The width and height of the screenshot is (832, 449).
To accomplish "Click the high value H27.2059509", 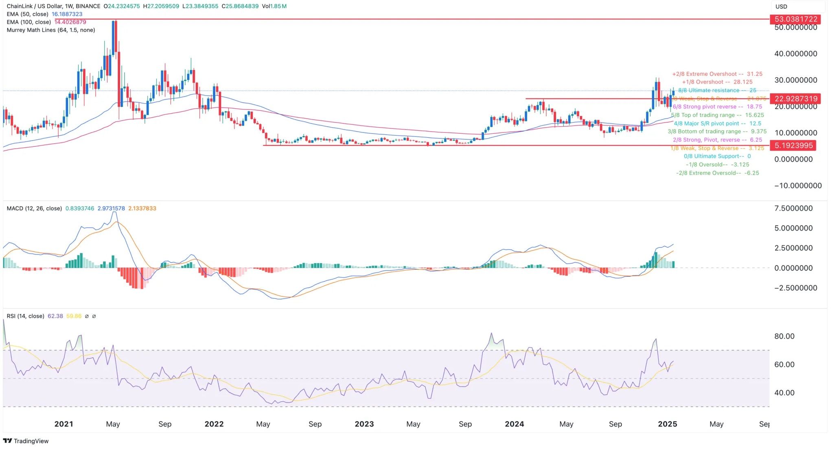I will coord(161,6).
